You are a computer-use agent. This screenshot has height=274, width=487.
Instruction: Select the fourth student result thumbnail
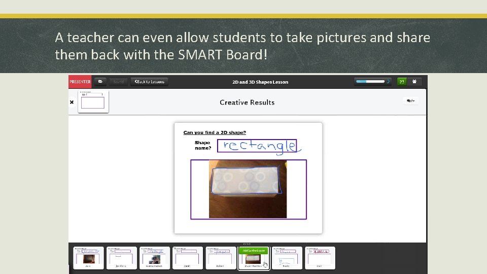[x=188, y=258]
